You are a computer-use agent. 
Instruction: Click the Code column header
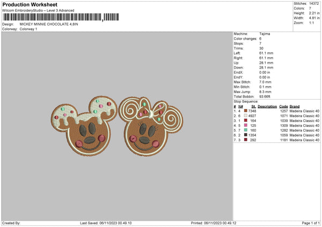tap(283, 107)
